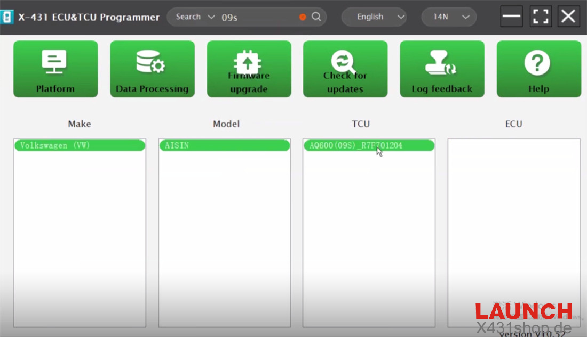Expand the 14N dropdown
Image resolution: width=587 pixels, height=337 pixels.
pyautogui.click(x=448, y=17)
